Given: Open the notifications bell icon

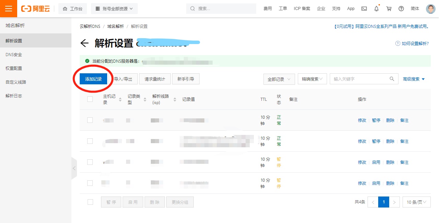Looking at the screenshot, I should [x=376, y=8].
